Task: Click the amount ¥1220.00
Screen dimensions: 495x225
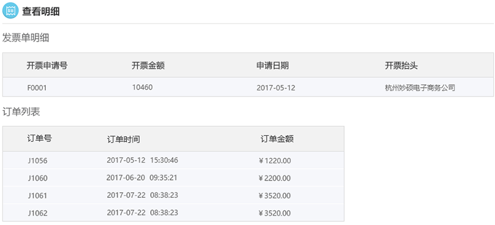Action: click(x=275, y=161)
